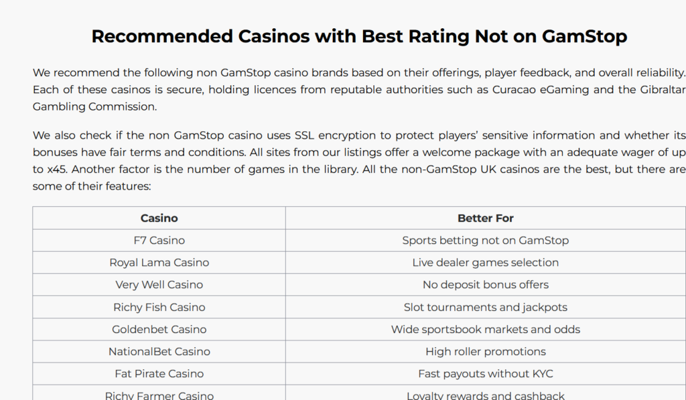Select 'Loyalty rewards and cashback' cell
The image size is (686, 400).
(486, 393)
